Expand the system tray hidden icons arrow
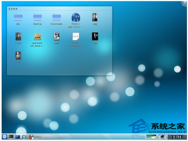Screen dimensions: 188x141 click(143, 137)
